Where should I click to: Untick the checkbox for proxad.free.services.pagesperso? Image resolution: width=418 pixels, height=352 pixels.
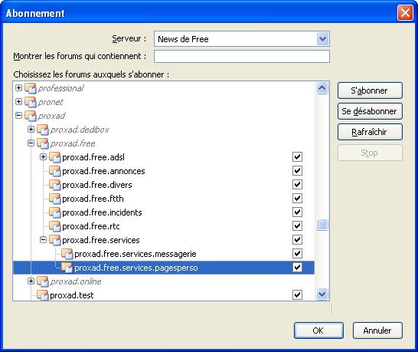297,268
